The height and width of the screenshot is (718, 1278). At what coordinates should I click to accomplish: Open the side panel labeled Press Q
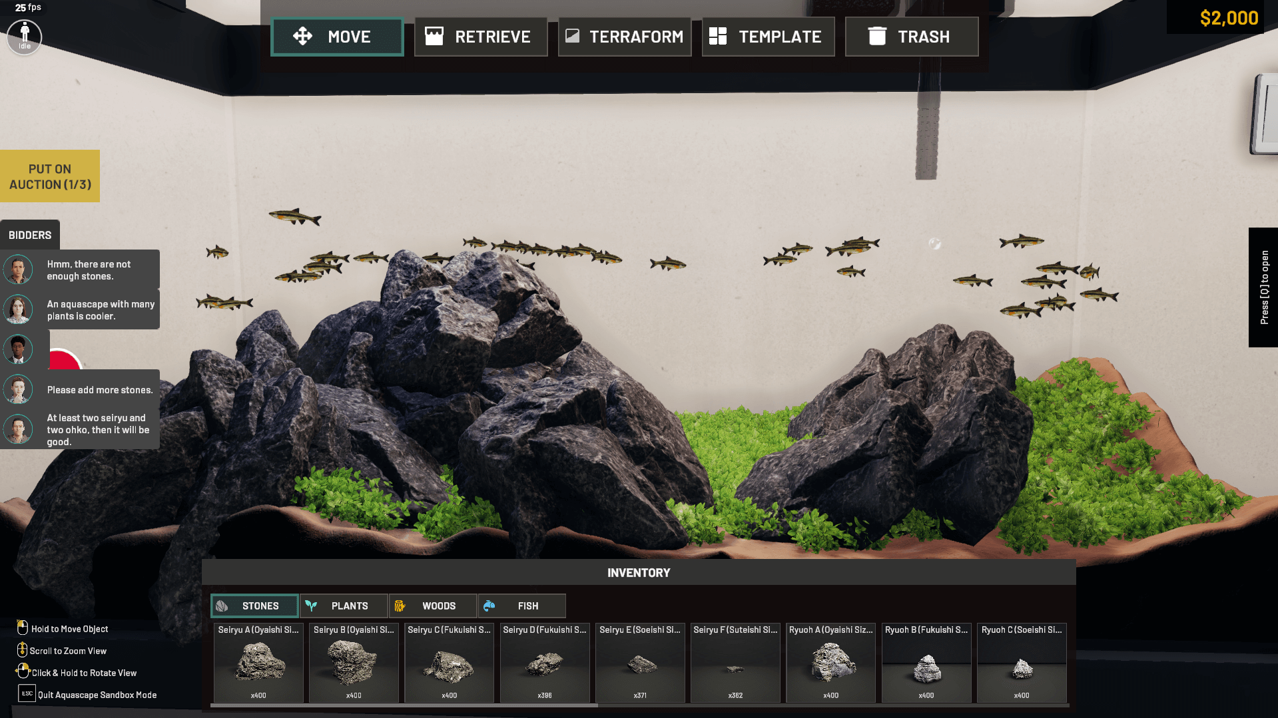point(1263,287)
